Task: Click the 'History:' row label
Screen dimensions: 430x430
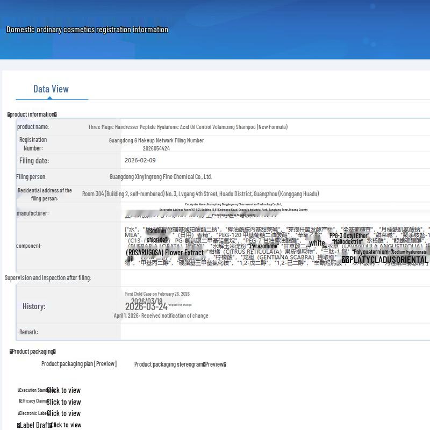Action: coord(34,306)
